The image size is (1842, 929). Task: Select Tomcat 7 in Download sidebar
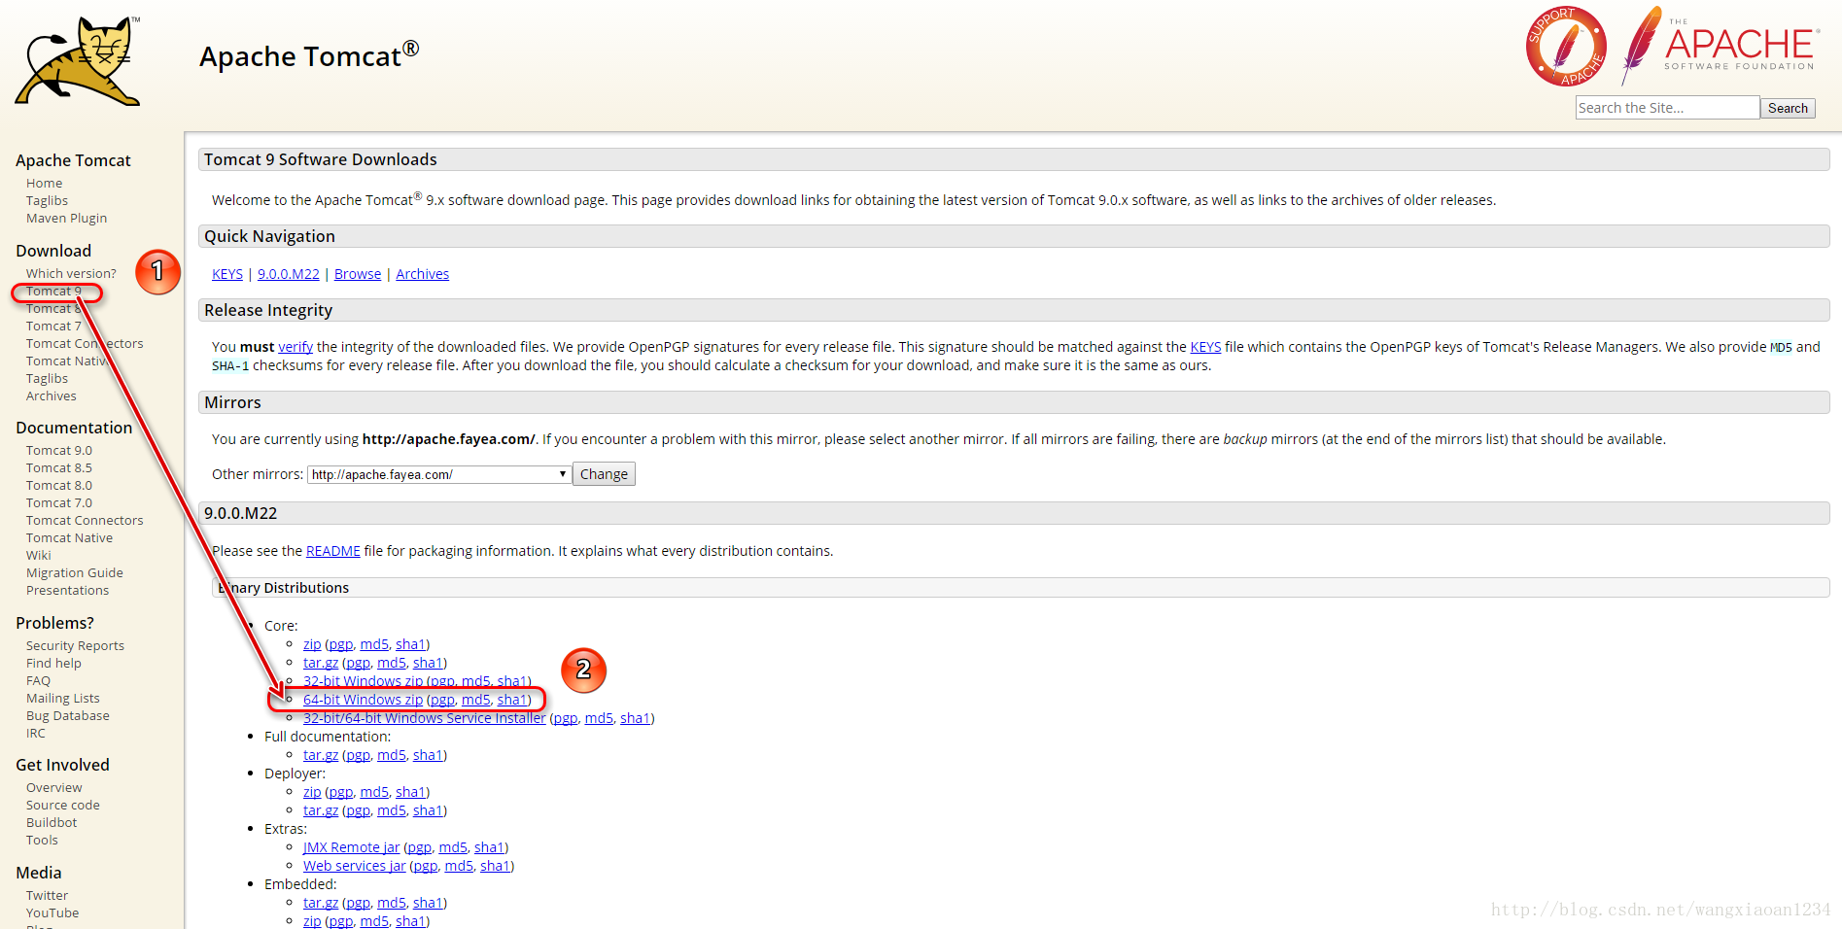pos(53,326)
